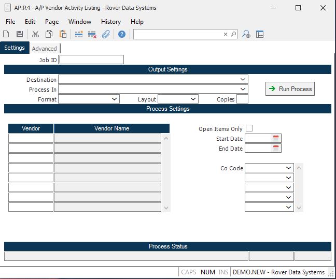Click the first Vendor entry cell
Viewport: 336px width, 279px height.
(31, 138)
